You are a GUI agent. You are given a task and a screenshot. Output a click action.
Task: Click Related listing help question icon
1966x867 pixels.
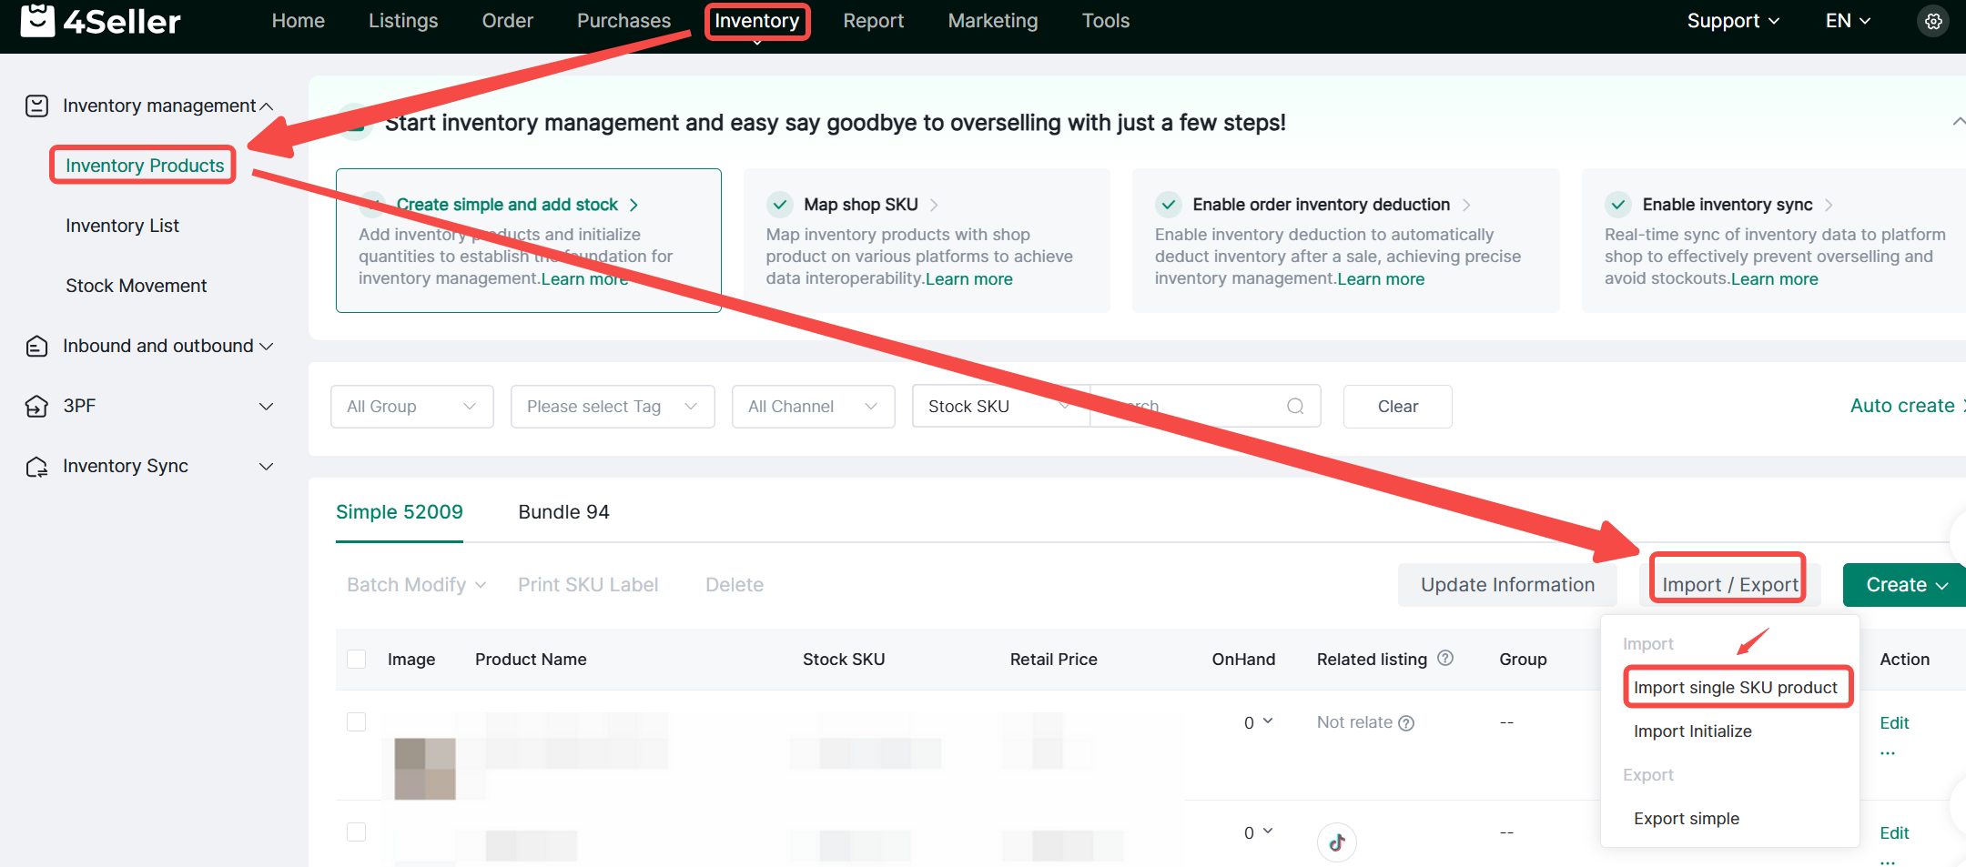[1445, 658]
